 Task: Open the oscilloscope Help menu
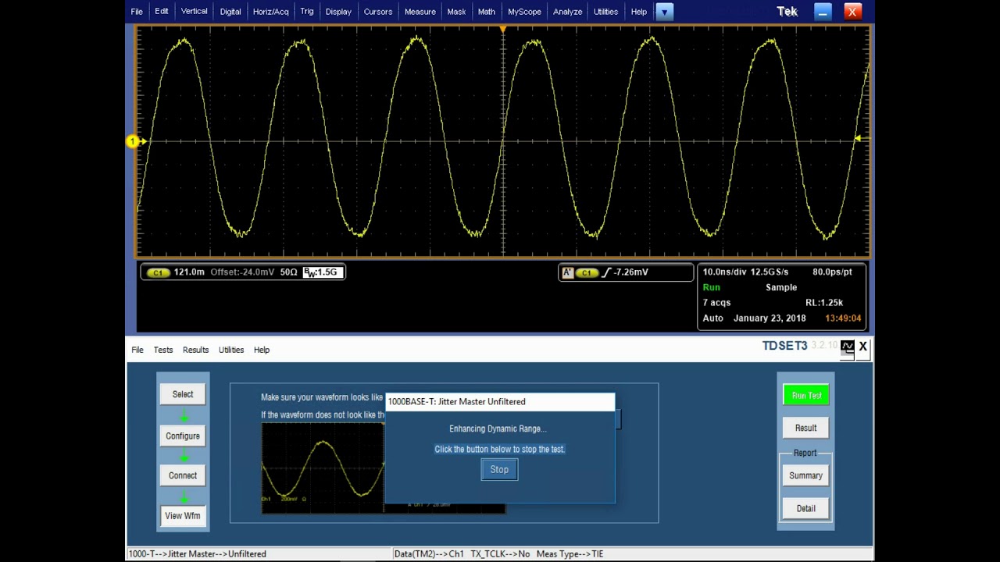click(639, 12)
